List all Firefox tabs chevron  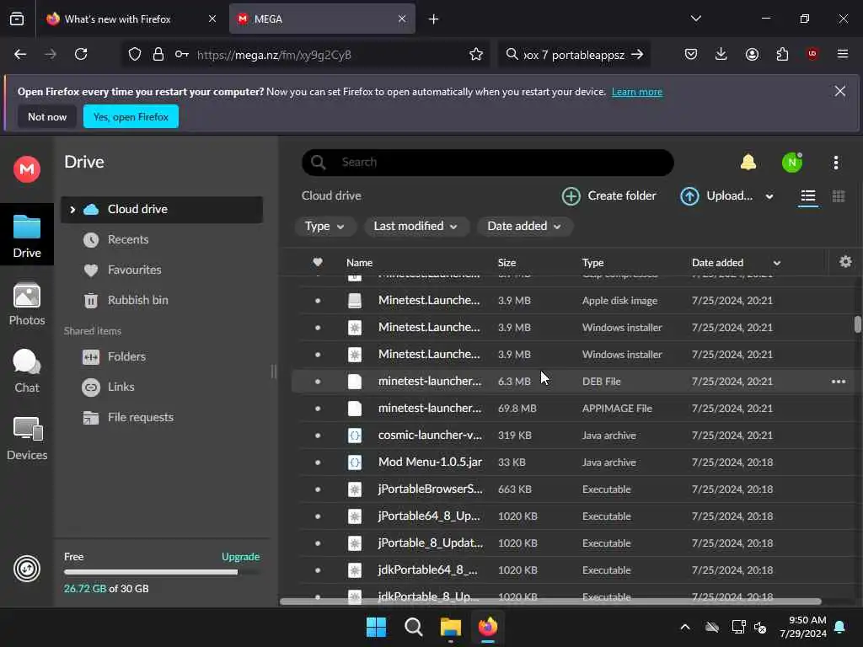pyautogui.click(x=695, y=19)
